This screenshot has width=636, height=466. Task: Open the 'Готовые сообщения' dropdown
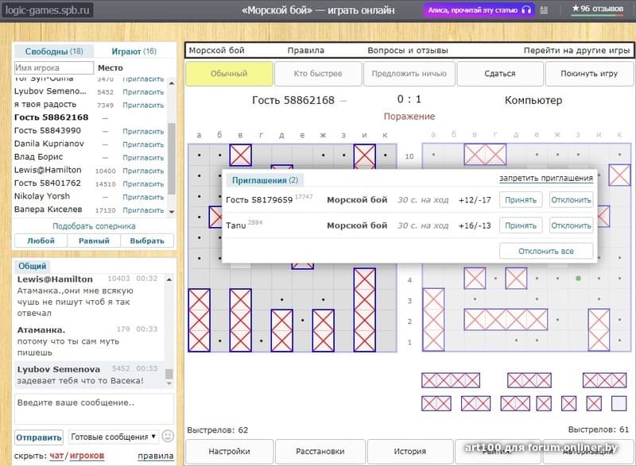click(113, 437)
